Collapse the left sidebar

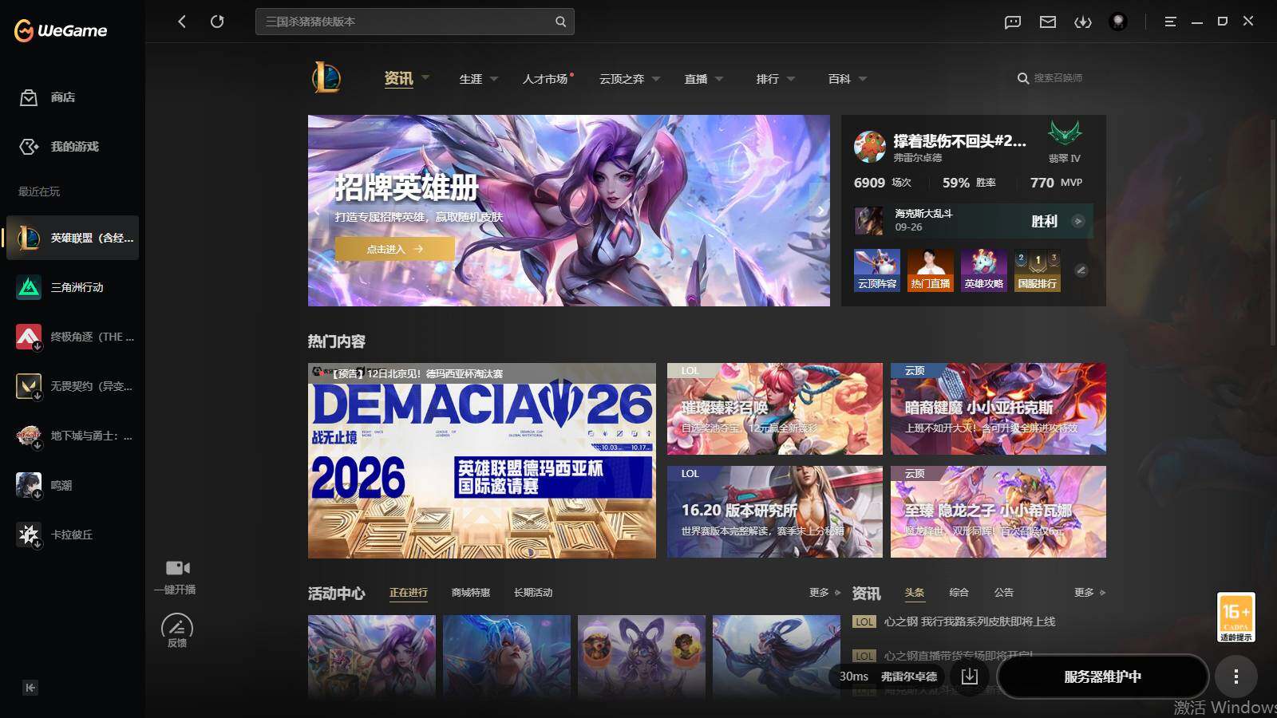coord(30,688)
